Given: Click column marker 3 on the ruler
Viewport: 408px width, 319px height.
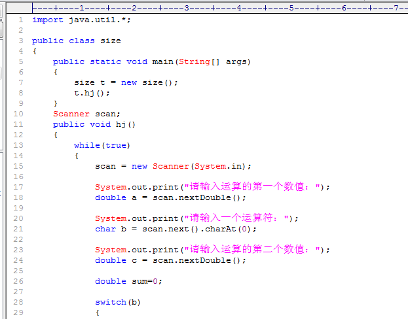Looking at the screenshot, I should [187, 8].
